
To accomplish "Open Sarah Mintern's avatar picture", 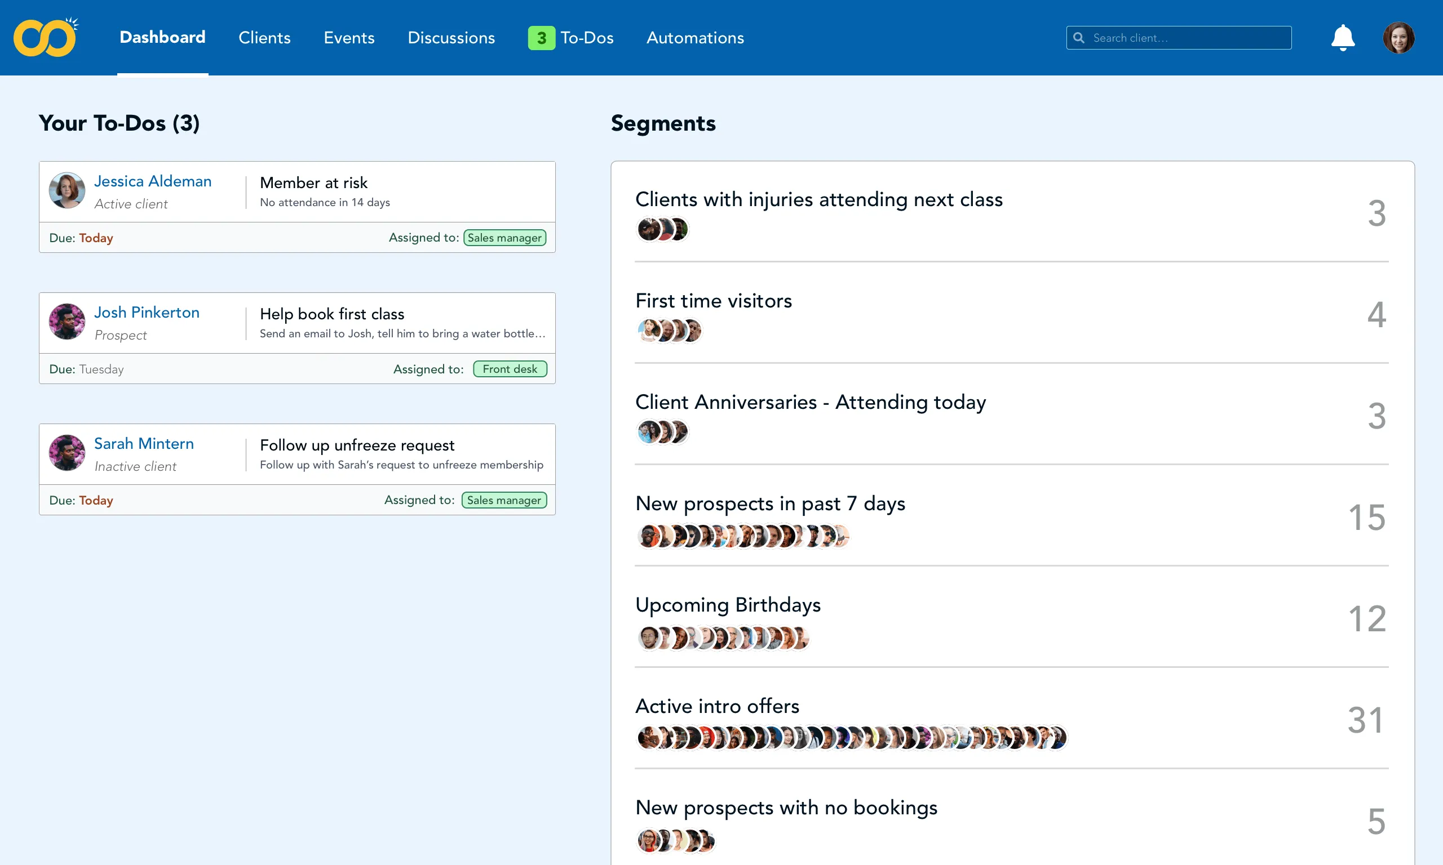I will point(67,452).
